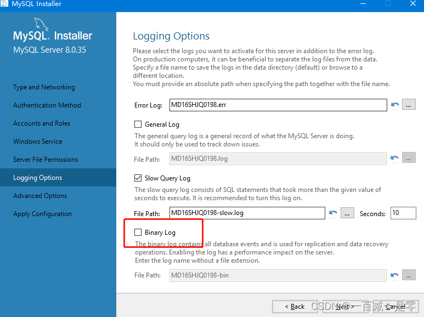Enable the General Log checkbox
Screen dimensions: 424x317
138,124
